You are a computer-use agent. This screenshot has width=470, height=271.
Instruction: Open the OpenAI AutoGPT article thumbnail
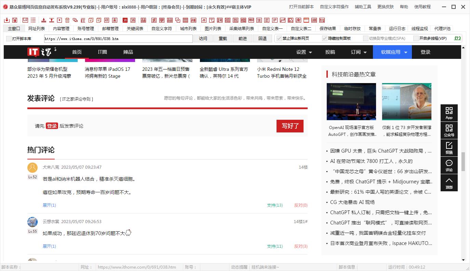[x=351, y=102]
